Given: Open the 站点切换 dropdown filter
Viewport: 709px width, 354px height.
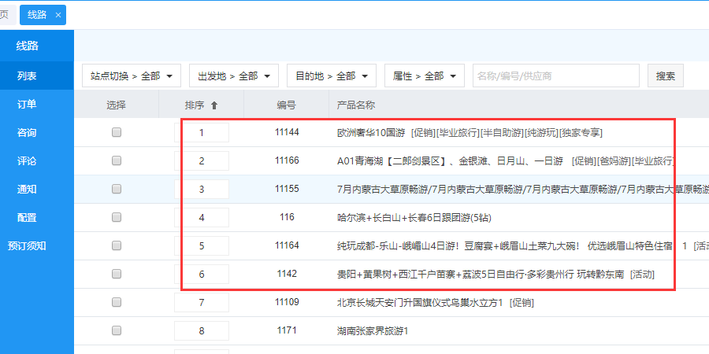Looking at the screenshot, I should (x=132, y=76).
